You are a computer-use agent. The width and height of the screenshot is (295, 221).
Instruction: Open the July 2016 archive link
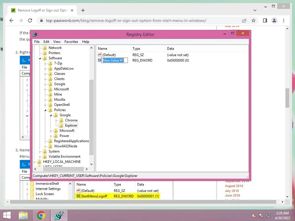[232, 191]
